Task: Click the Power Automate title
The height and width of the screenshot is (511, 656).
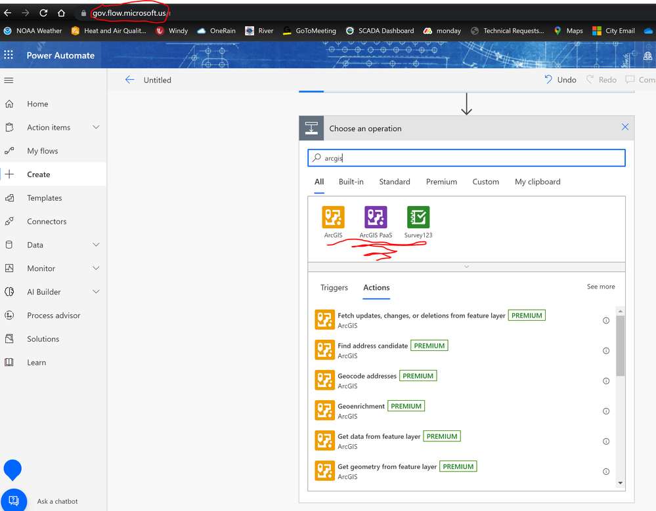Action: (60, 55)
